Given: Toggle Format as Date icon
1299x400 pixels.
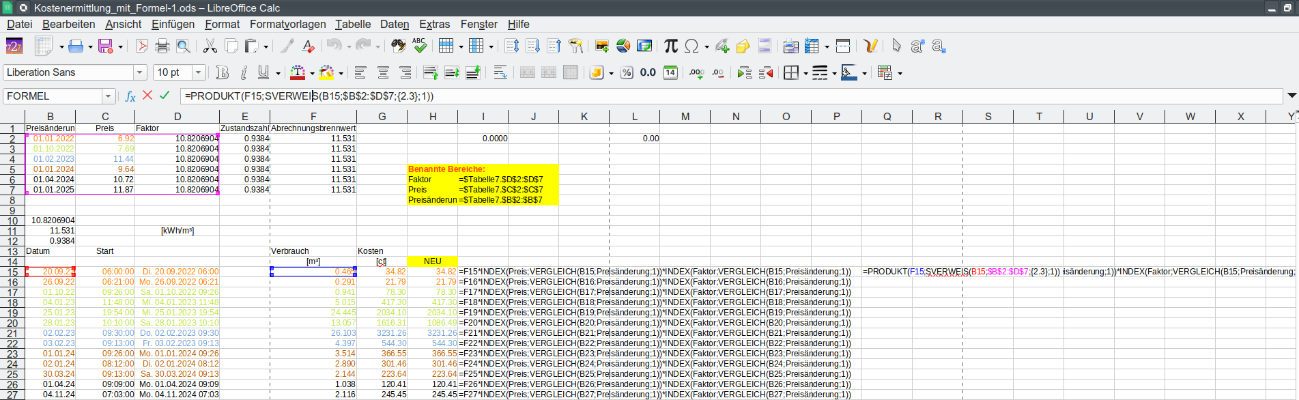Looking at the screenshot, I should click(x=670, y=72).
